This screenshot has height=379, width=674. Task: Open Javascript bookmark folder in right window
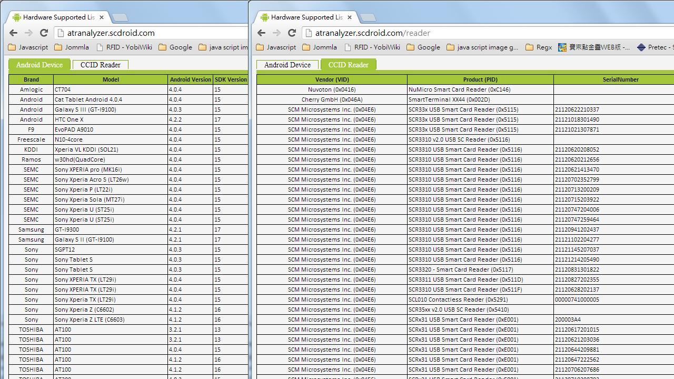pyautogui.click(x=276, y=47)
